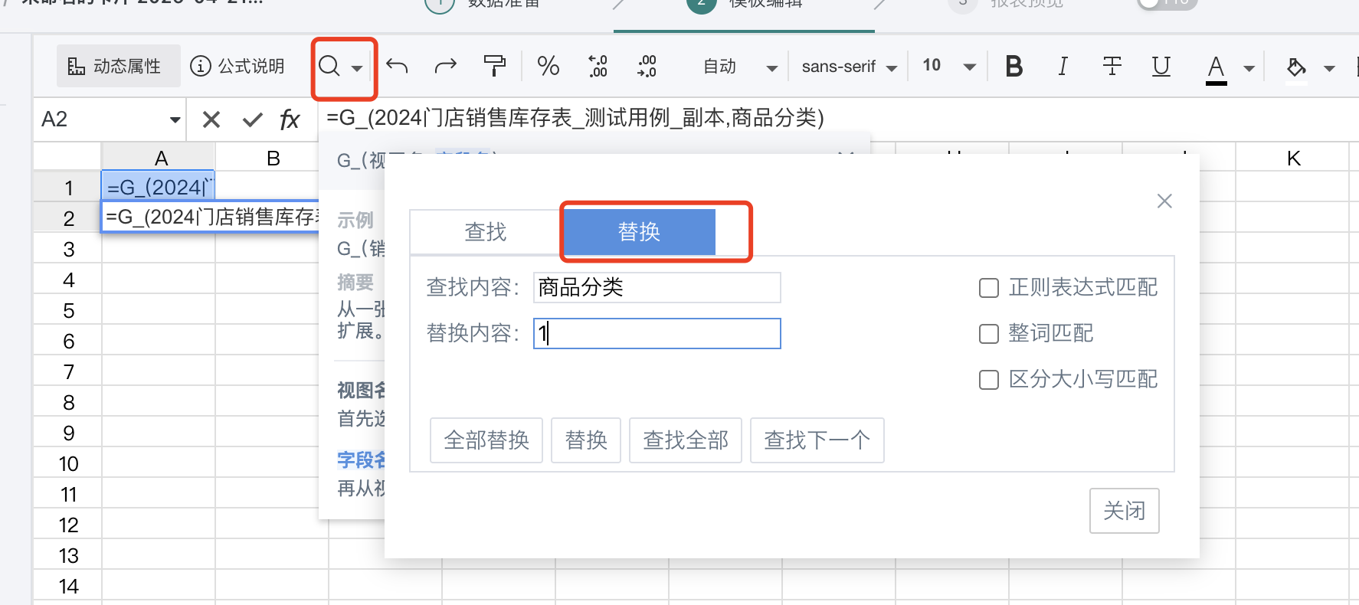
Task: Click the 替换 action button
Action: click(x=586, y=440)
